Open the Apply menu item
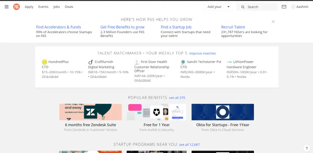Screen dimensions: 313x153 click(x=29, y=7)
